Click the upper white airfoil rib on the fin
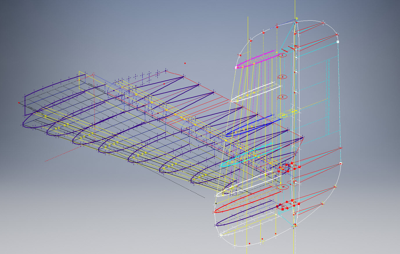 pyautogui.click(x=256, y=90)
